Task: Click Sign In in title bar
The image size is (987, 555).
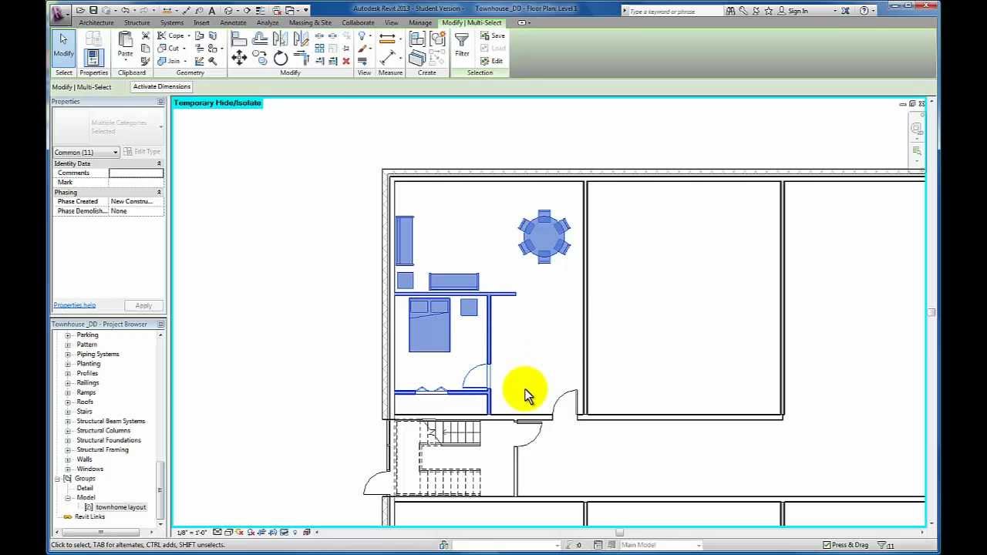Action: pos(798,11)
